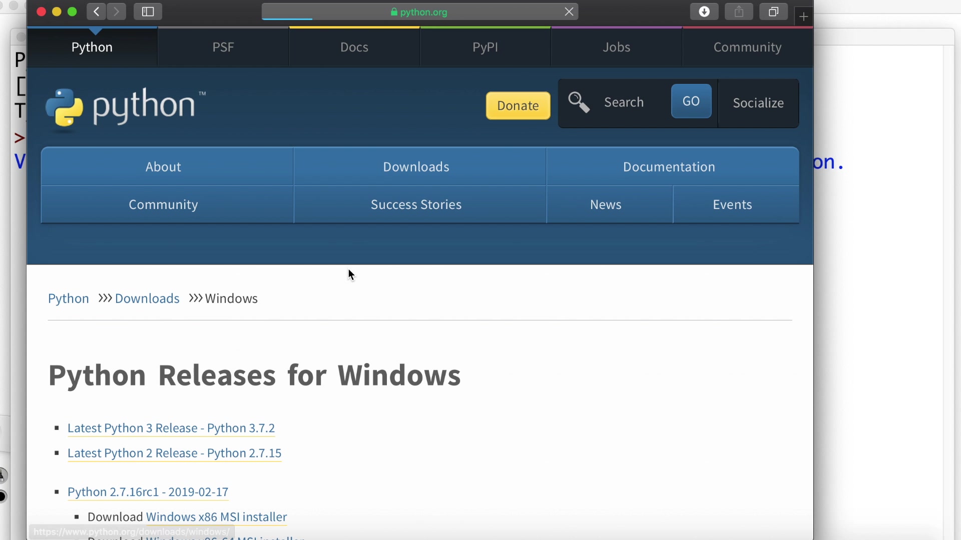Open Latest Python 3 Release 3.7.2 link

tap(171, 428)
